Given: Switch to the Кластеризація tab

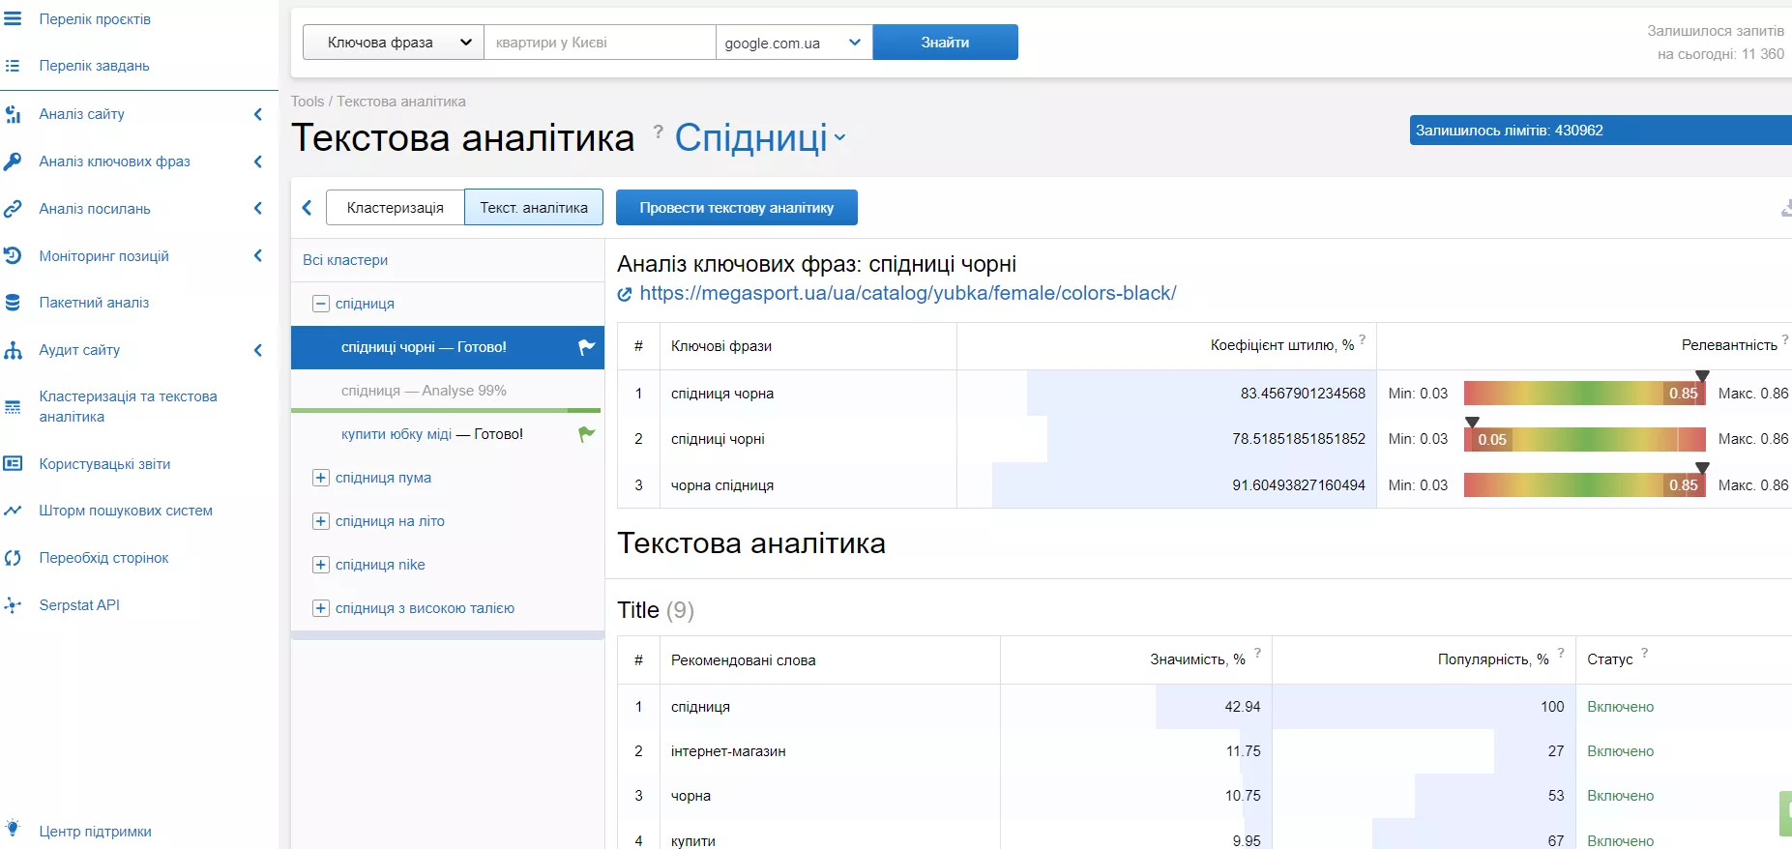Looking at the screenshot, I should pos(396,208).
